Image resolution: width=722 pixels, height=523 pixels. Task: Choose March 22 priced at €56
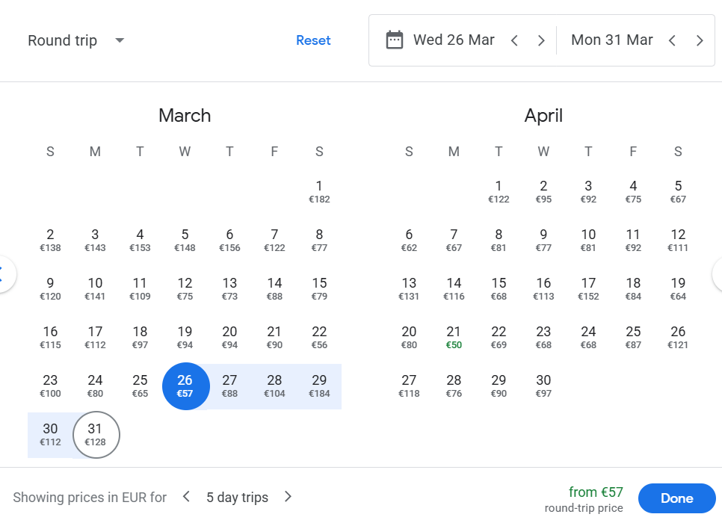point(319,338)
